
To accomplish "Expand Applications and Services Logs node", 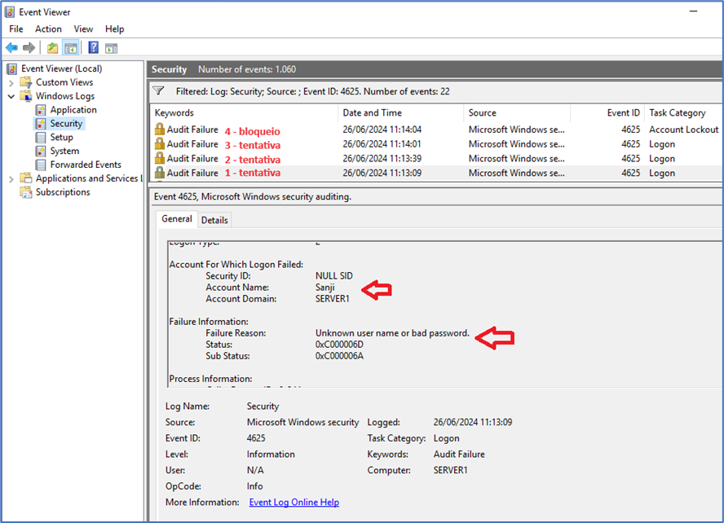I will tap(11, 178).
